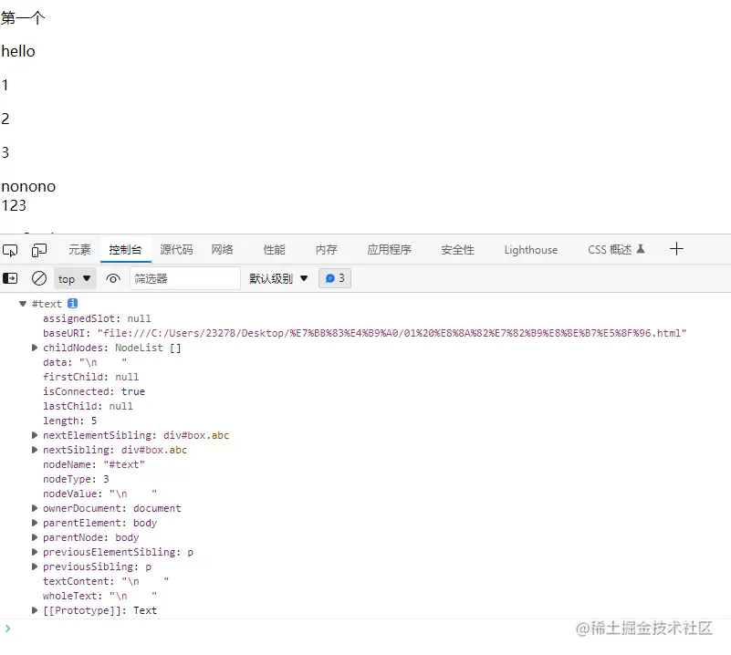Click the 3 issues badge button

point(335,278)
